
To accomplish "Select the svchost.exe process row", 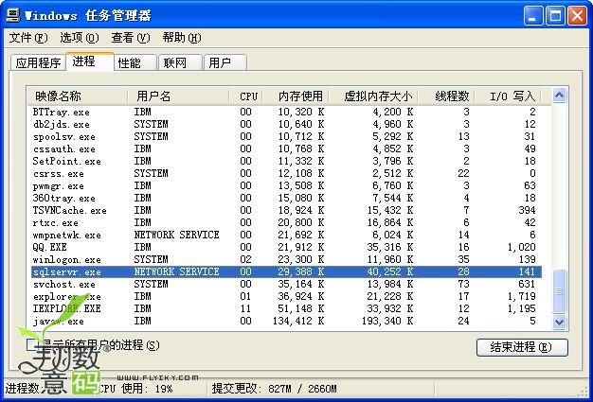I will [x=286, y=284].
